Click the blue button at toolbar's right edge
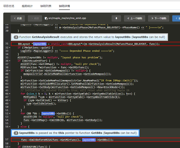The width and height of the screenshot is (180, 148). click(176, 18)
